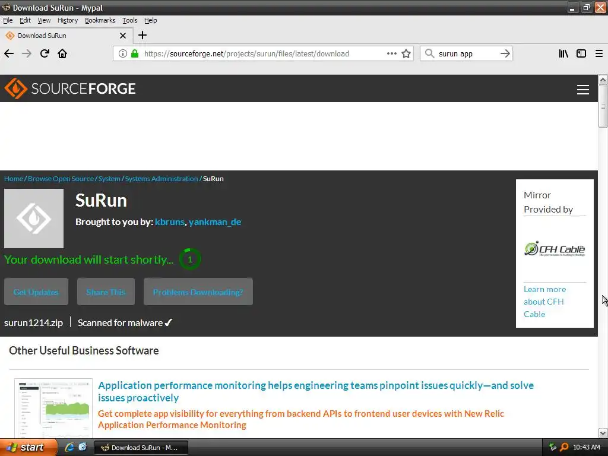Close the Download SuRun tab
The width and height of the screenshot is (608, 456).
tap(123, 36)
